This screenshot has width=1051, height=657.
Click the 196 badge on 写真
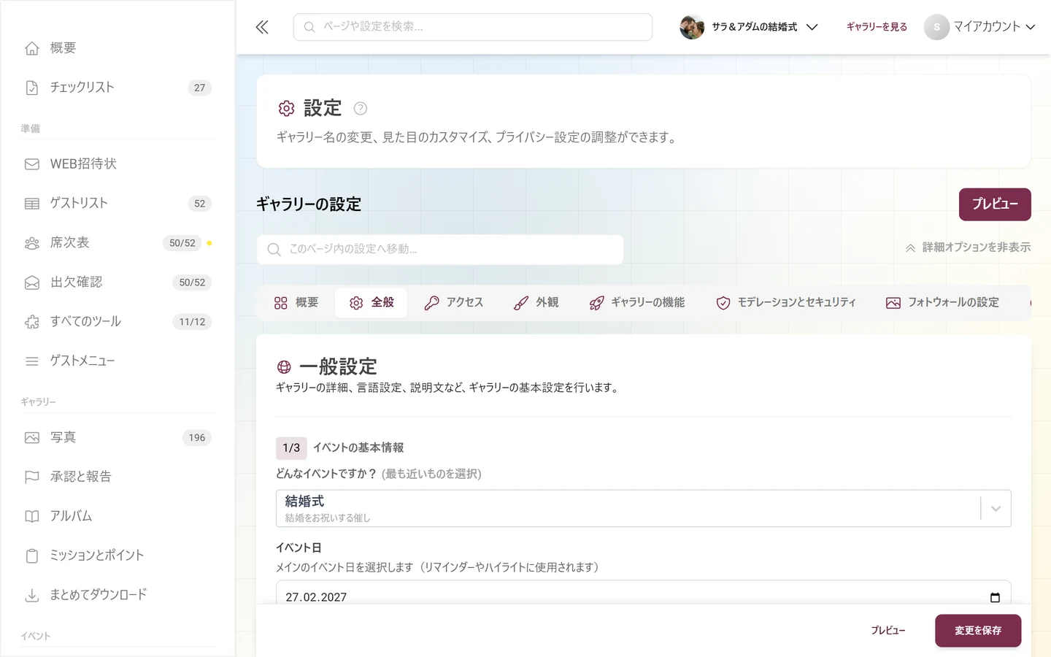tap(197, 438)
